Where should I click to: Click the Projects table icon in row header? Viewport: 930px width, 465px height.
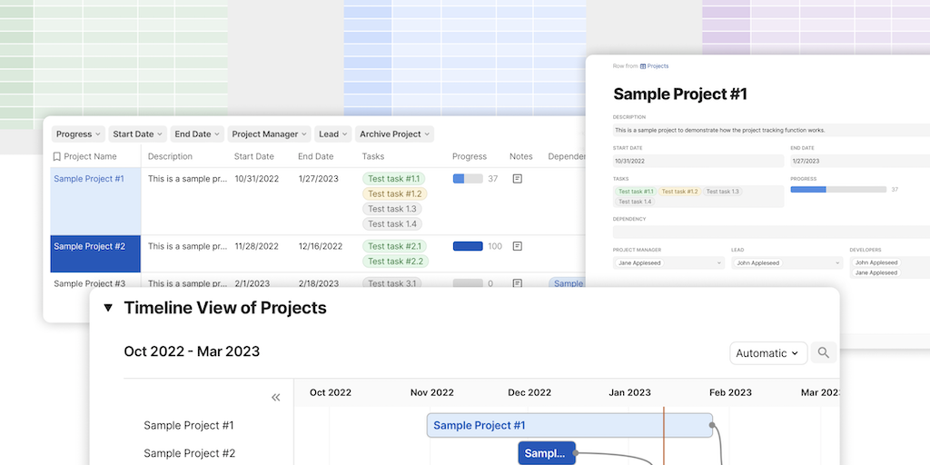tap(643, 66)
